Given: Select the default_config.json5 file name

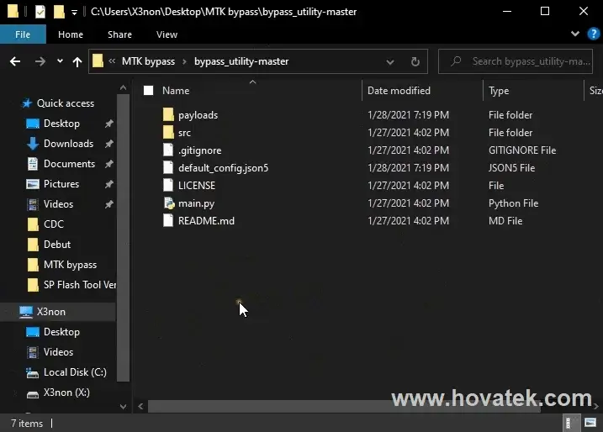Looking at the screenshot, I should (223, 168).
